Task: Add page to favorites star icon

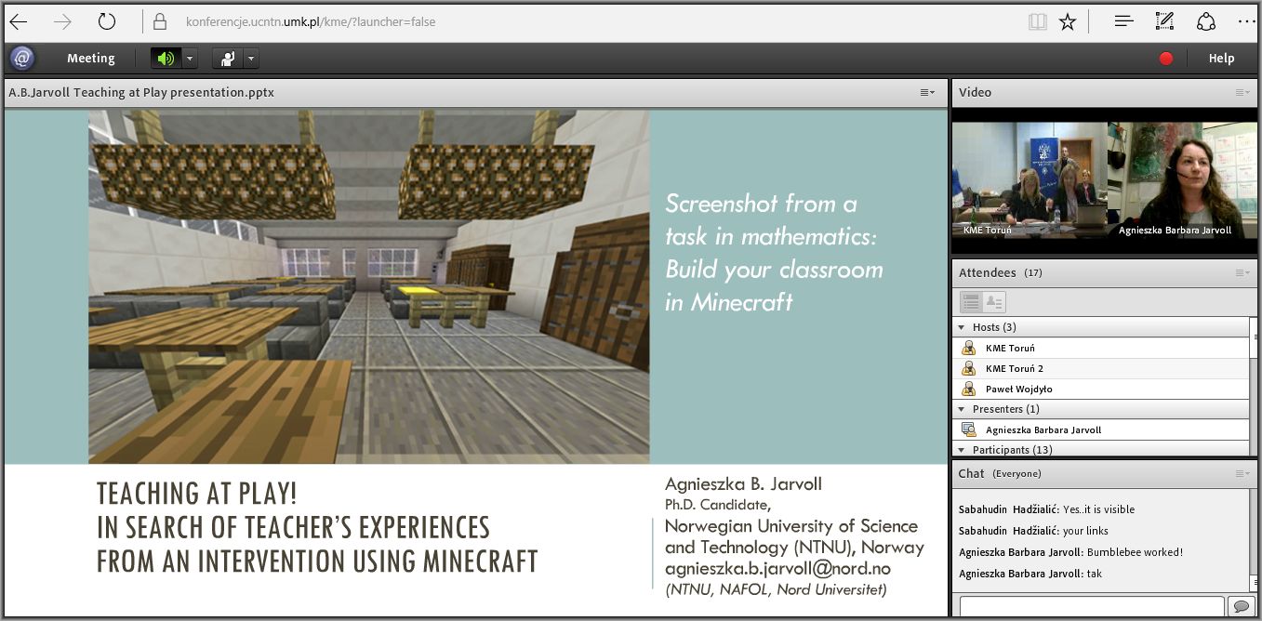Action: (x=1068, y=21)
